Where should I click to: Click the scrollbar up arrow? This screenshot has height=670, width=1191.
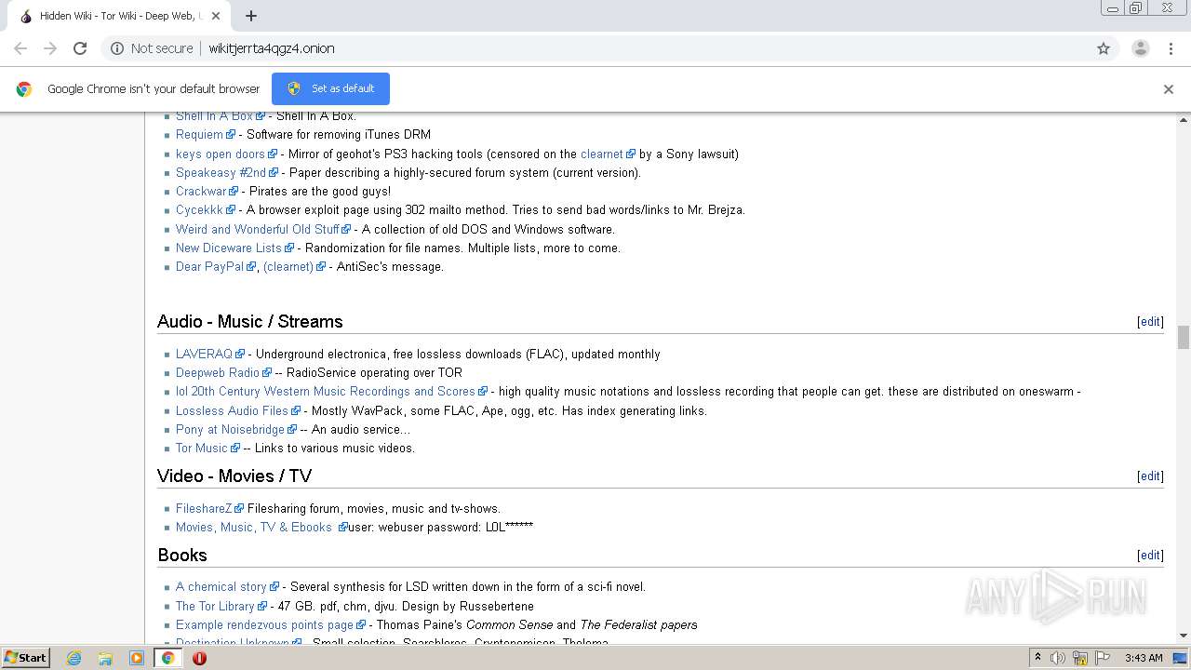pos(1184,119)
